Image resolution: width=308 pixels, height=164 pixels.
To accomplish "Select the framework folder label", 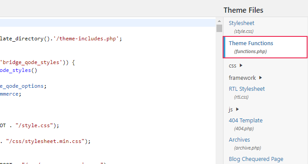I will [242, 78].
